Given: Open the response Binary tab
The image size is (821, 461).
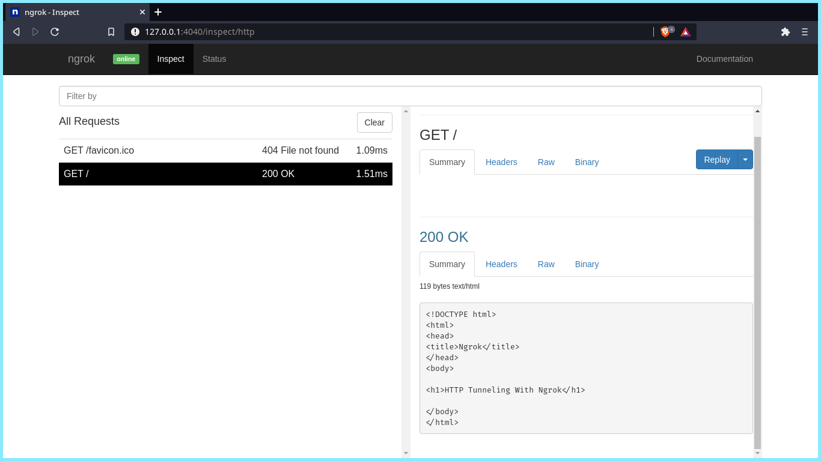Looking at the screenshot, I should [587, 264].
